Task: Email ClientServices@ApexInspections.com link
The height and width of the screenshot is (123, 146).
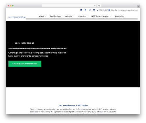Action: coord(124,10)
